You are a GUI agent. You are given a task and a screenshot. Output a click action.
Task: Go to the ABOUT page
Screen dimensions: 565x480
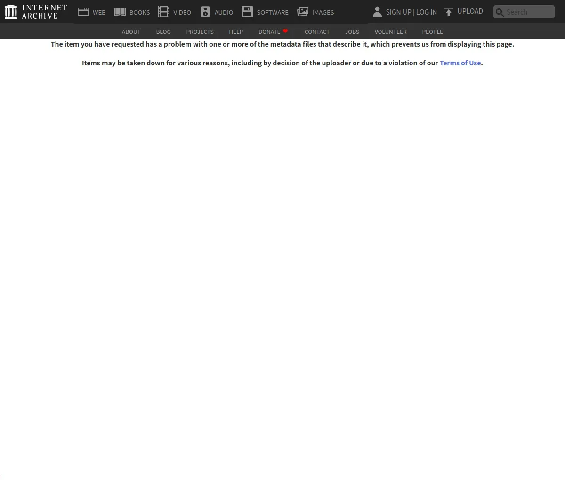(131, 32)
